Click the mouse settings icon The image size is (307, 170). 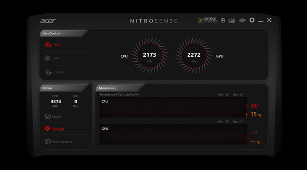223,20
